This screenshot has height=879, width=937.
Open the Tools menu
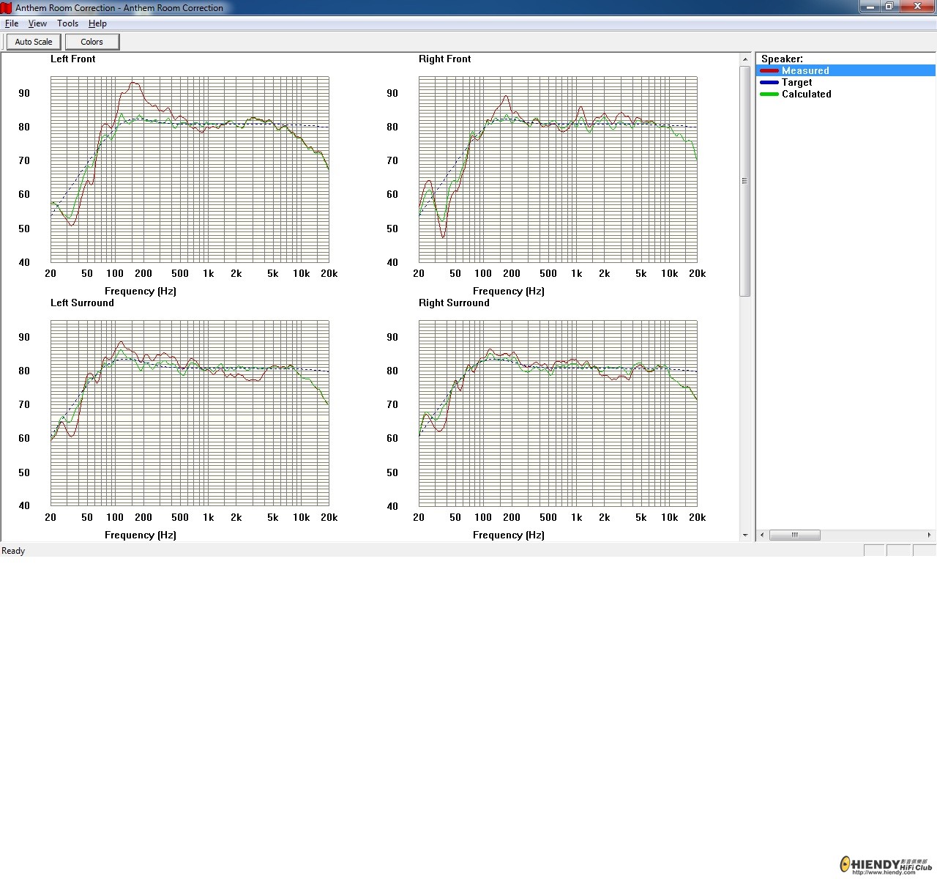(67, 23)
